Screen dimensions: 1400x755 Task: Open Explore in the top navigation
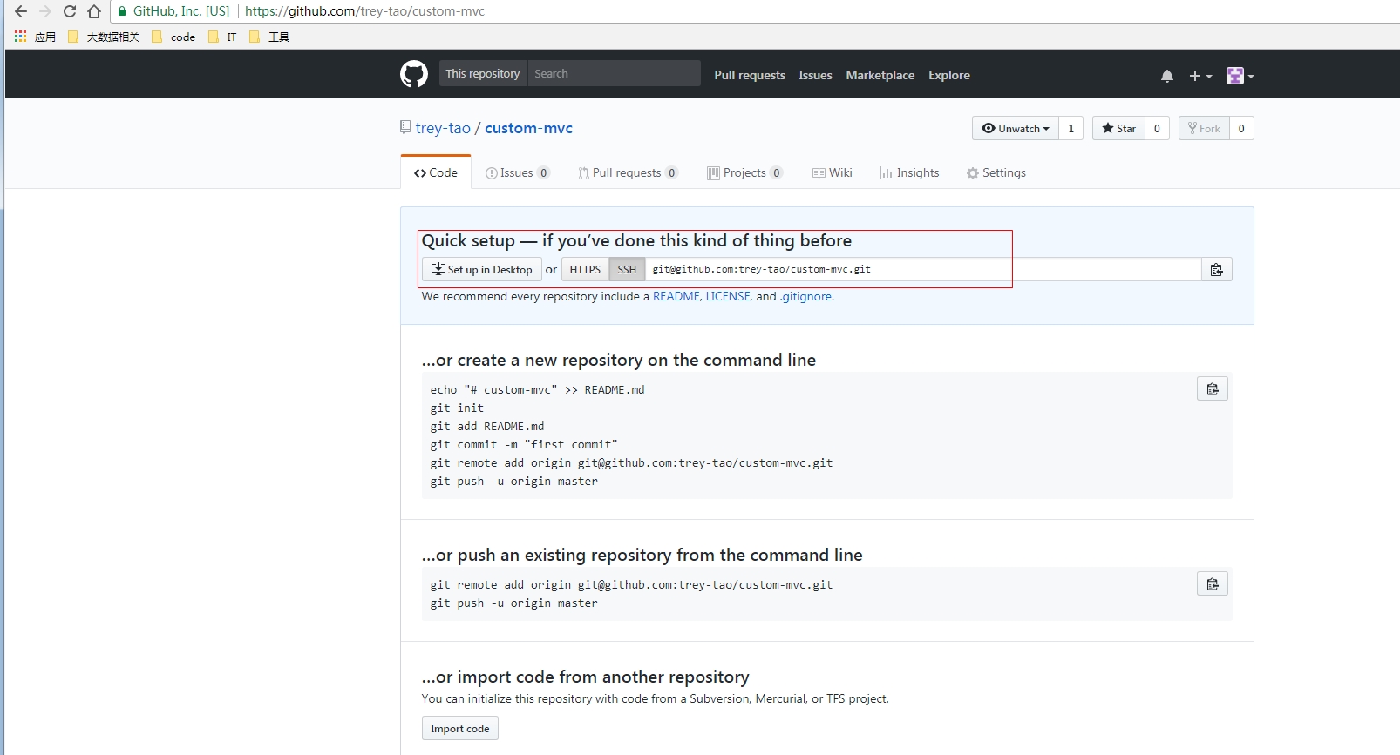point(949,75)
